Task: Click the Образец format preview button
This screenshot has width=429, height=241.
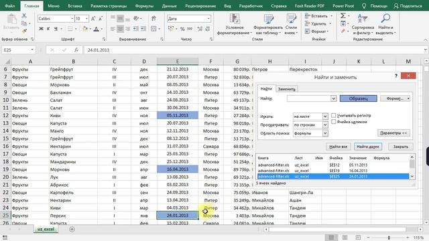Action: [359, 98]
